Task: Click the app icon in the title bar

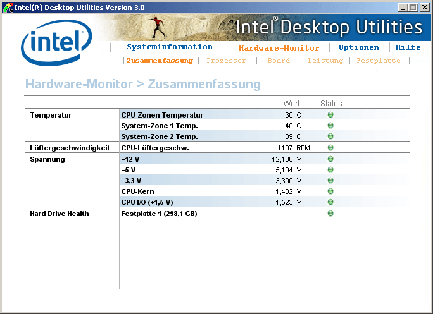Action: tap(8, 8)
